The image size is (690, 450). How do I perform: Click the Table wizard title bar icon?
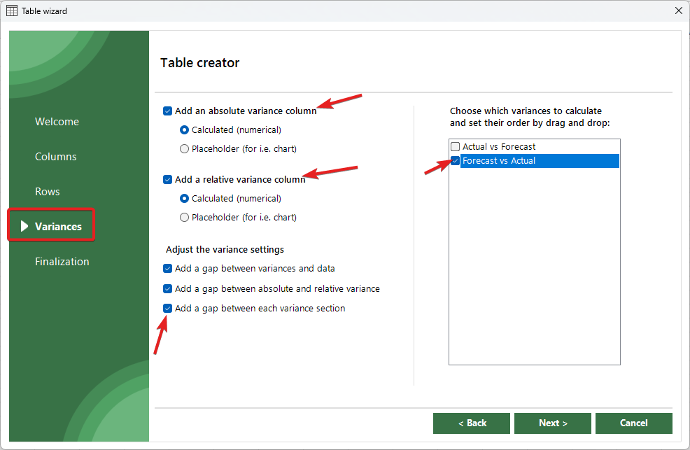[12, 10]
